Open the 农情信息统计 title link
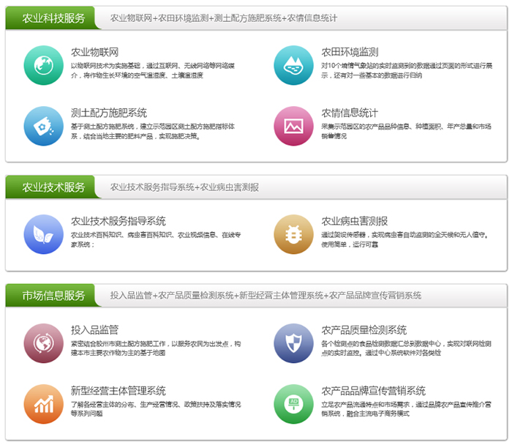 [x=350, y=113]
